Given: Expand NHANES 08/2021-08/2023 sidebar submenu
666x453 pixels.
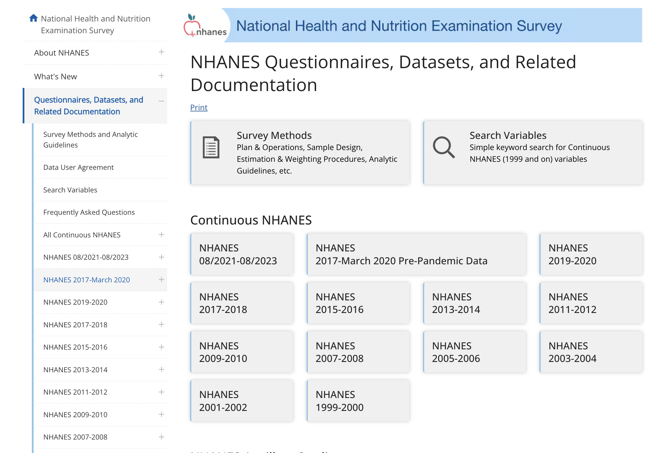Looking at the screenshot, I should click(x=161, y=257).
